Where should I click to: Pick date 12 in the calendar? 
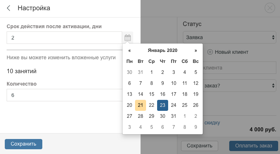tap(196, 83)
